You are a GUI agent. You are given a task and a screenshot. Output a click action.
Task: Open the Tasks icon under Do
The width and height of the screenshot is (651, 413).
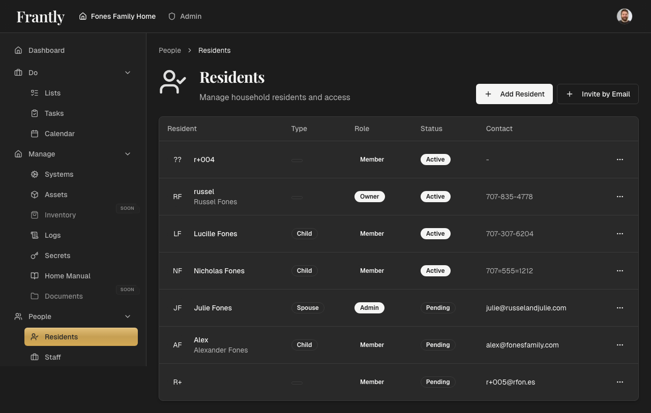35,113
